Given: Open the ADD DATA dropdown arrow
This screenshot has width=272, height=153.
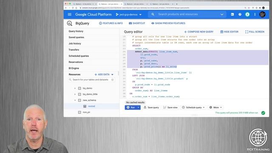Looking at the screenshot, I should (x=112, y=75).
